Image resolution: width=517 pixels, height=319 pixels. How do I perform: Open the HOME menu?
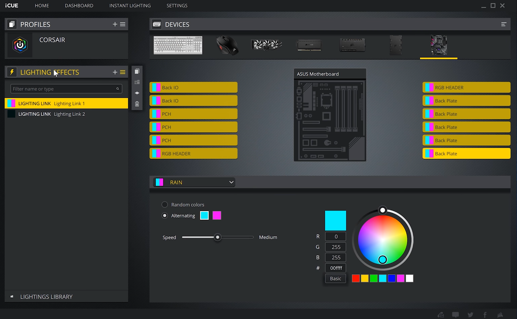click(x=42, y=6)
